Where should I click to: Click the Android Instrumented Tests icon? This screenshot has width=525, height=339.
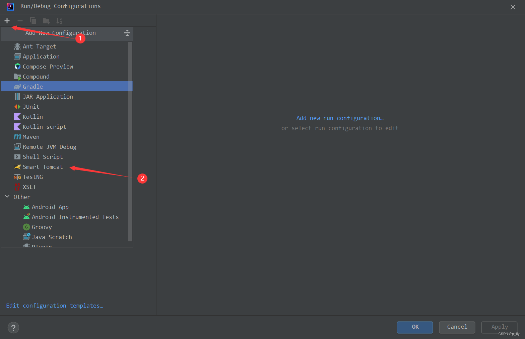pos(26,217)
